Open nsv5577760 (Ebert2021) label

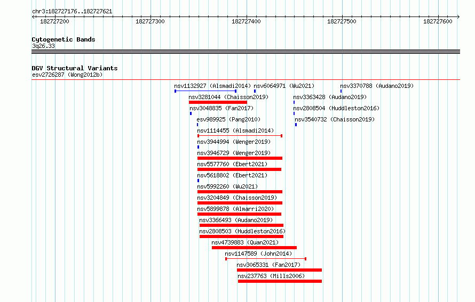click(x=232, y=164)
